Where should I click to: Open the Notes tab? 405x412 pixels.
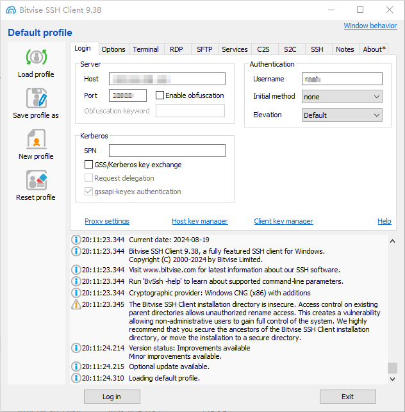(345, 49)
